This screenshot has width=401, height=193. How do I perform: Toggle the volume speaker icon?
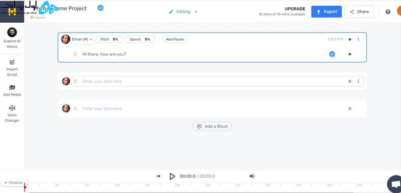[252, 176]
